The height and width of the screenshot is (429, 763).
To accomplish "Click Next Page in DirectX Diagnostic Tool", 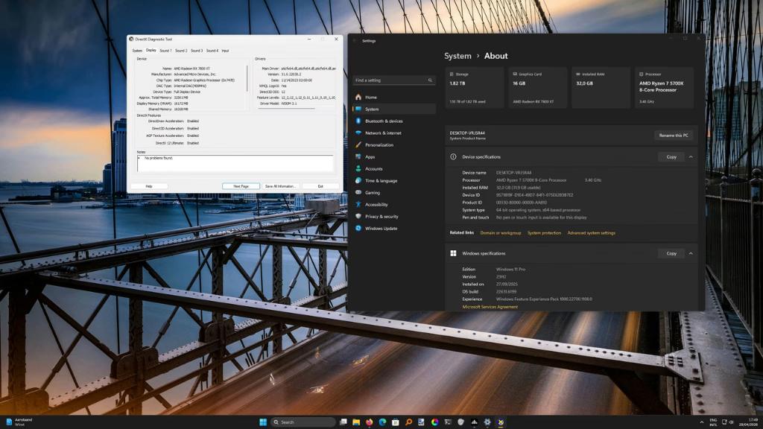I will (241, 186).
